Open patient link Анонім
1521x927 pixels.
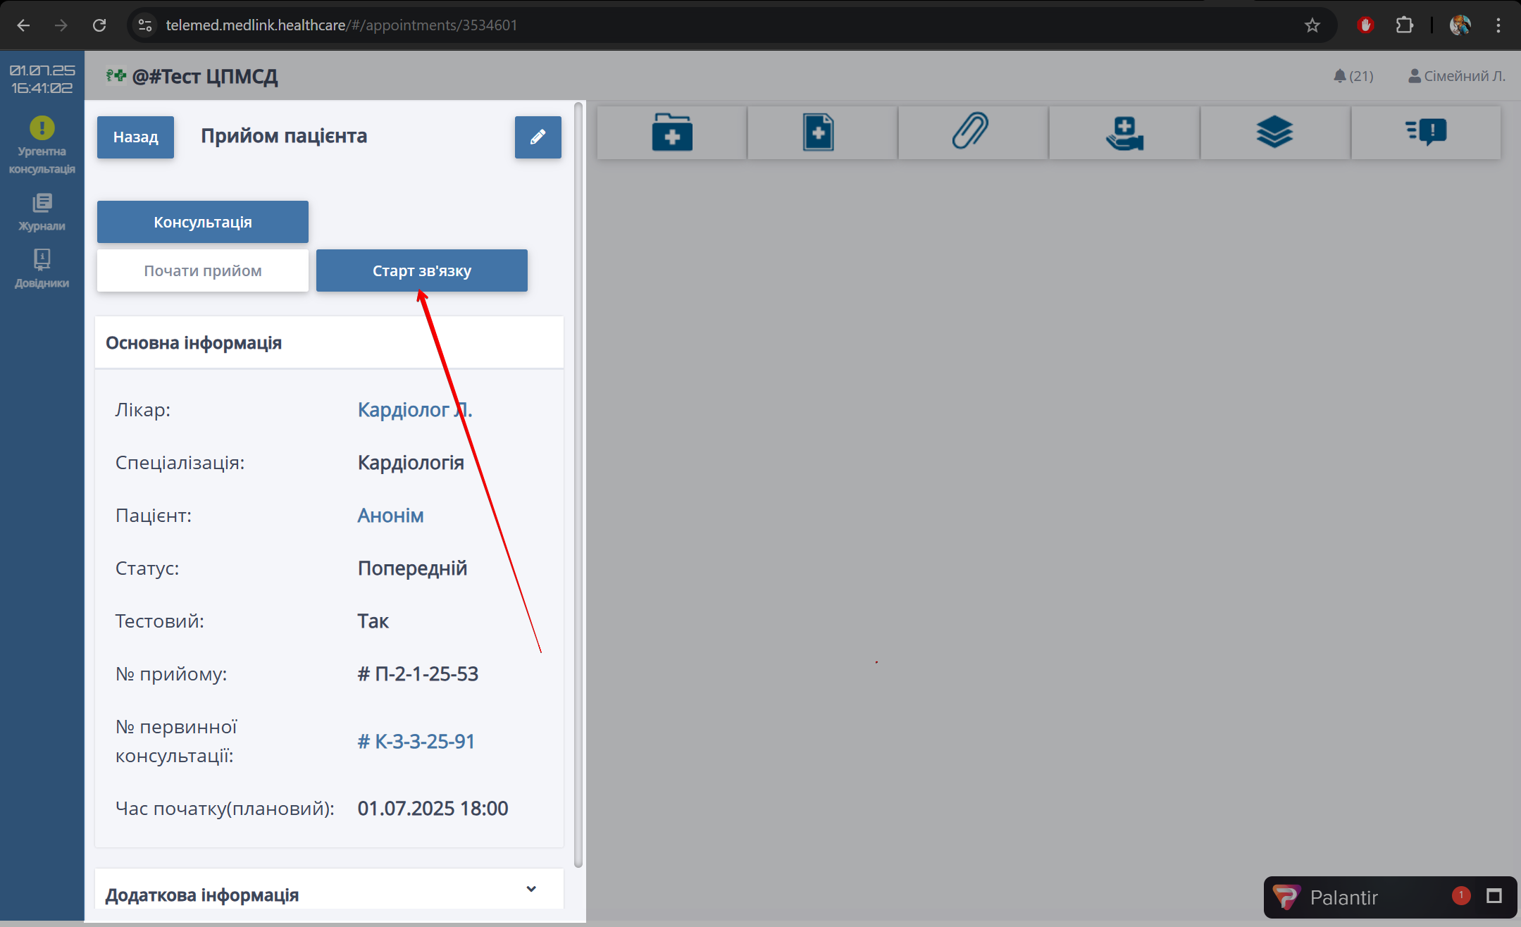[390, 516]
